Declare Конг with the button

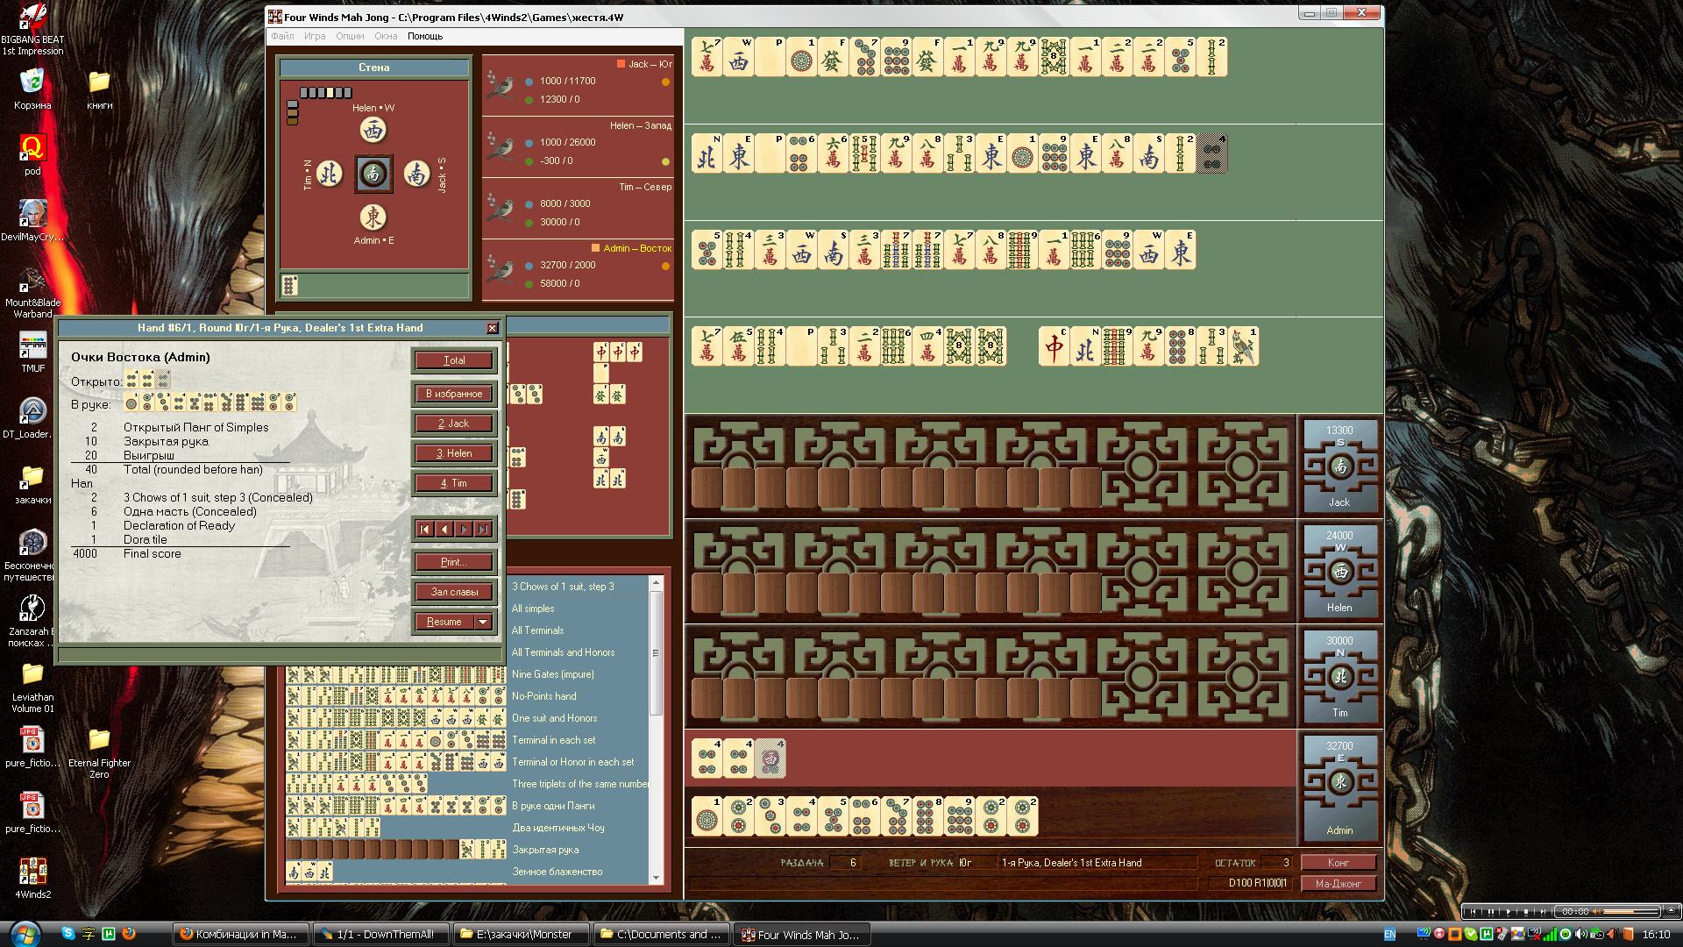(x=1339, y=862)
